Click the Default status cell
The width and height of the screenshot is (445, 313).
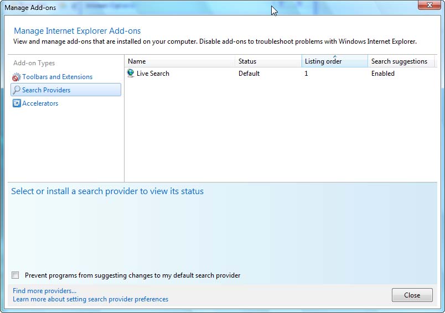click(x=249, y=73)
